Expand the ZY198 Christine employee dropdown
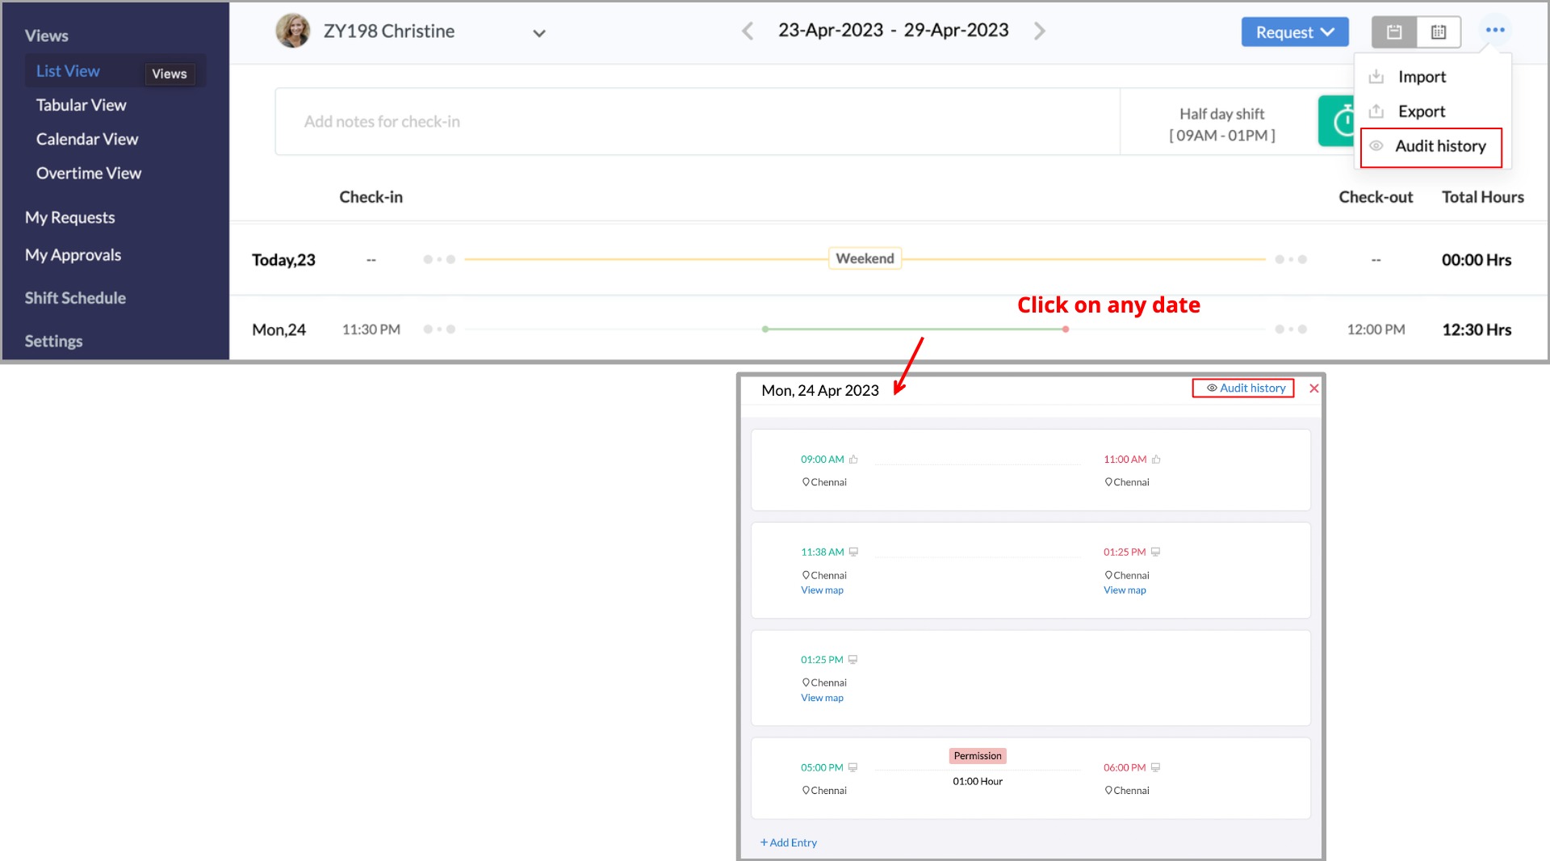This screenshot has height=861, width=1550. [539, 33]
